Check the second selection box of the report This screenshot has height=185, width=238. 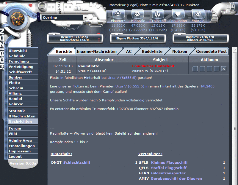(x=202, y=68)
